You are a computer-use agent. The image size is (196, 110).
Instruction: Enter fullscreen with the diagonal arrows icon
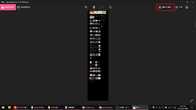click(191, 101)
